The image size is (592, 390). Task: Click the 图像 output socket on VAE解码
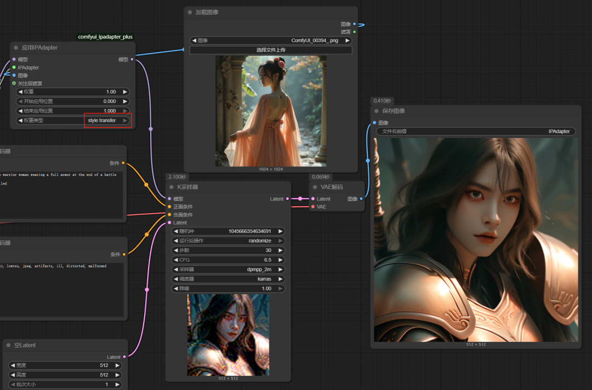click(361, 199)
